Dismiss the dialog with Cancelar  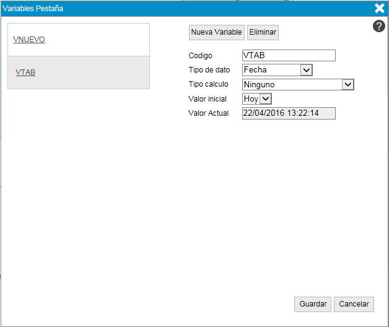354,304
